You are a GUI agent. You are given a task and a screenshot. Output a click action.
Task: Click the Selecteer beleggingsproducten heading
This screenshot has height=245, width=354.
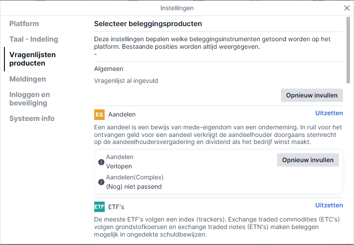click(148, 24)
